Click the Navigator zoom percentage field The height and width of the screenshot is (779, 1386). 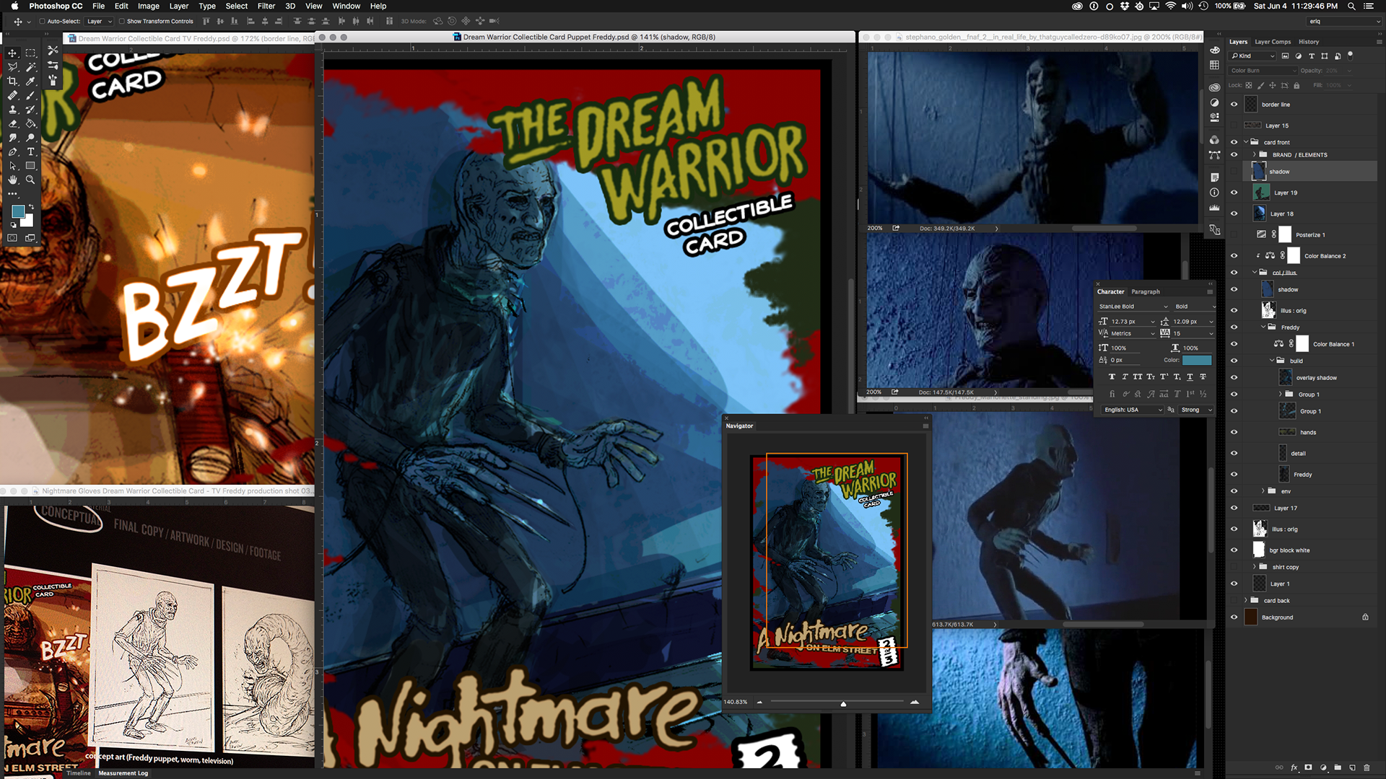[736, 702]
